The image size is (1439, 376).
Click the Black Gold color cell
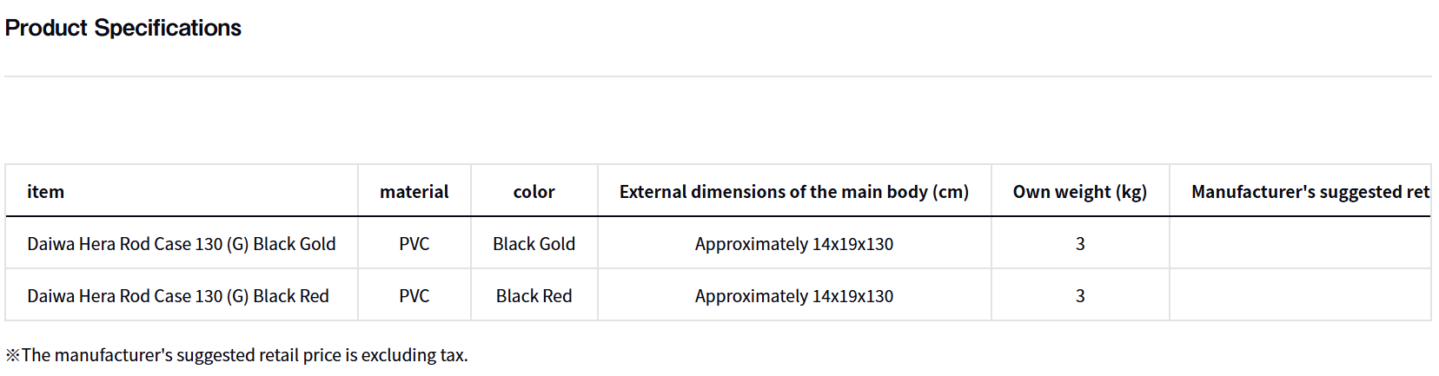point(534,244)
